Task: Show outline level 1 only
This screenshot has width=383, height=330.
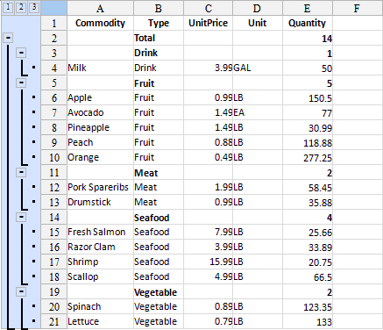Action: (x=8, y=8)
